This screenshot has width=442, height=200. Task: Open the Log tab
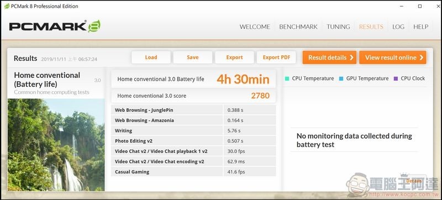pyautogui.click(x=398, y=27)
